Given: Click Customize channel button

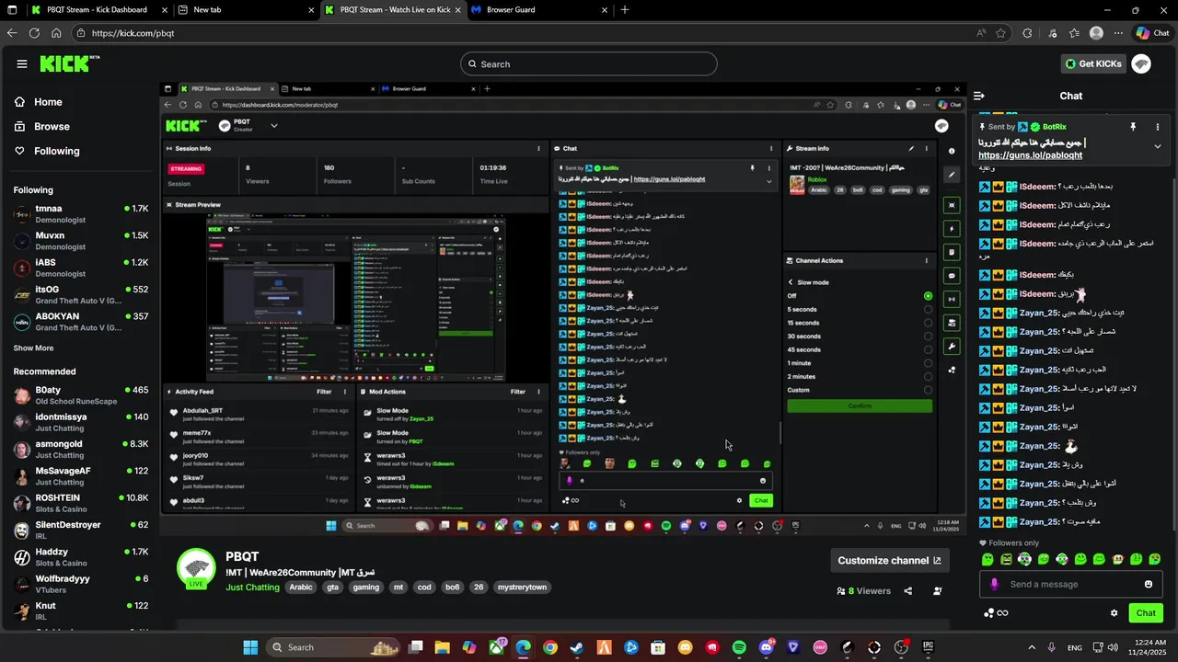Looking at the screenshot, I should [889, 561].
